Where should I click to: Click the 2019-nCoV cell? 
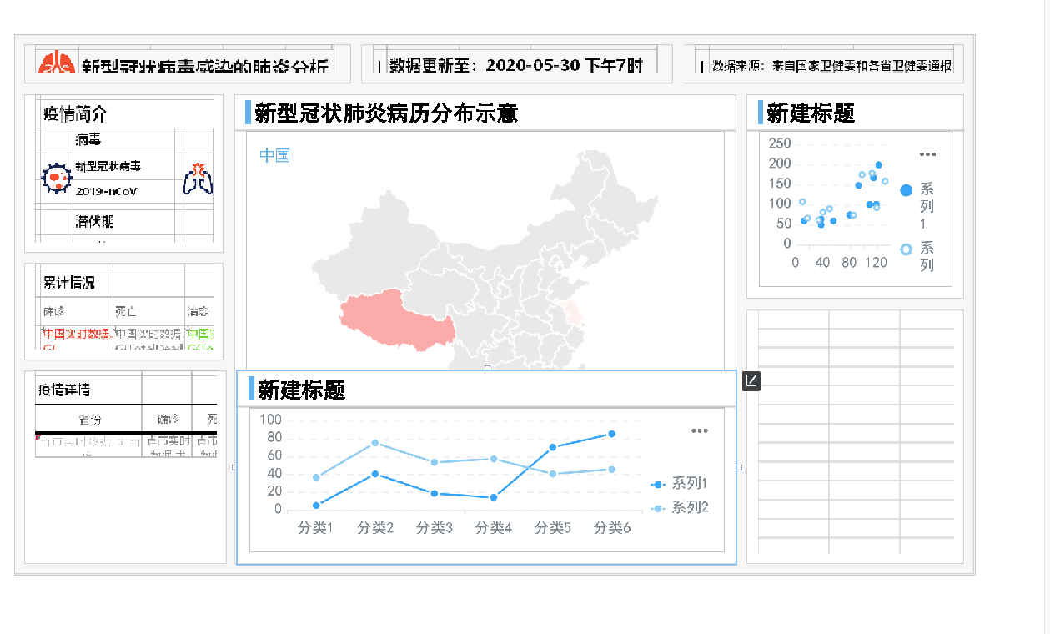124,191
